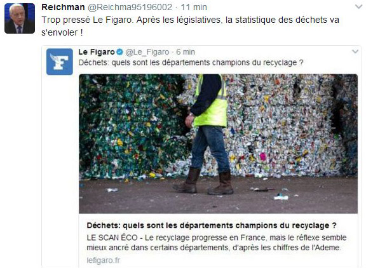366x268 pixels.
Task: Click Reichman's tweet text starting 'Trop pressé'
Action: (x=190, y=26)
